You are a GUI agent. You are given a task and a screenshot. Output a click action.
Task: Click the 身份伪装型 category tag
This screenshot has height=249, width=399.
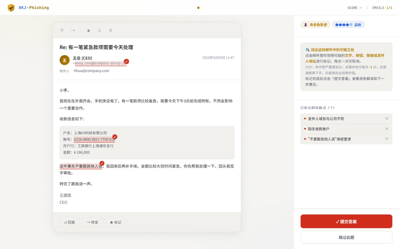[x=315, y=25]
